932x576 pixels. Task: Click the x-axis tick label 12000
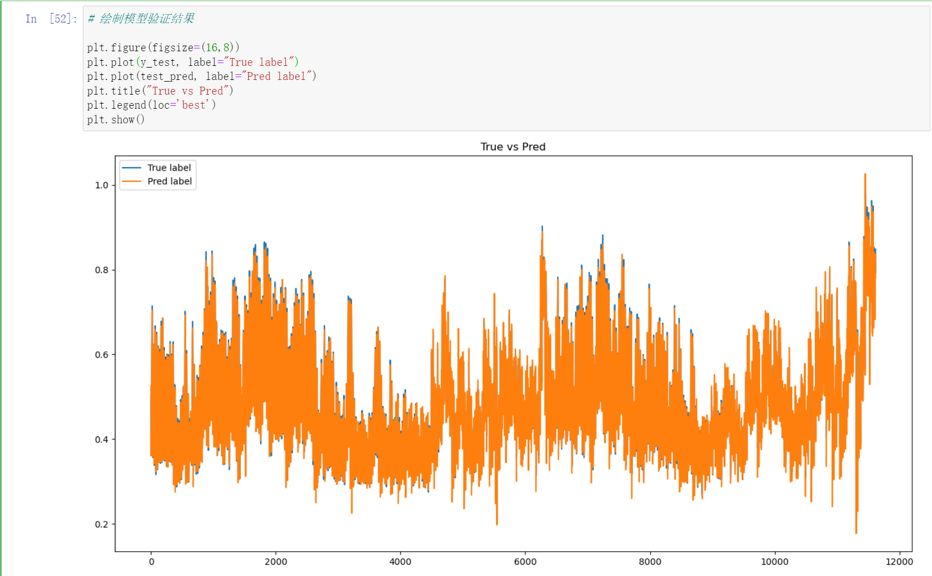899,561
